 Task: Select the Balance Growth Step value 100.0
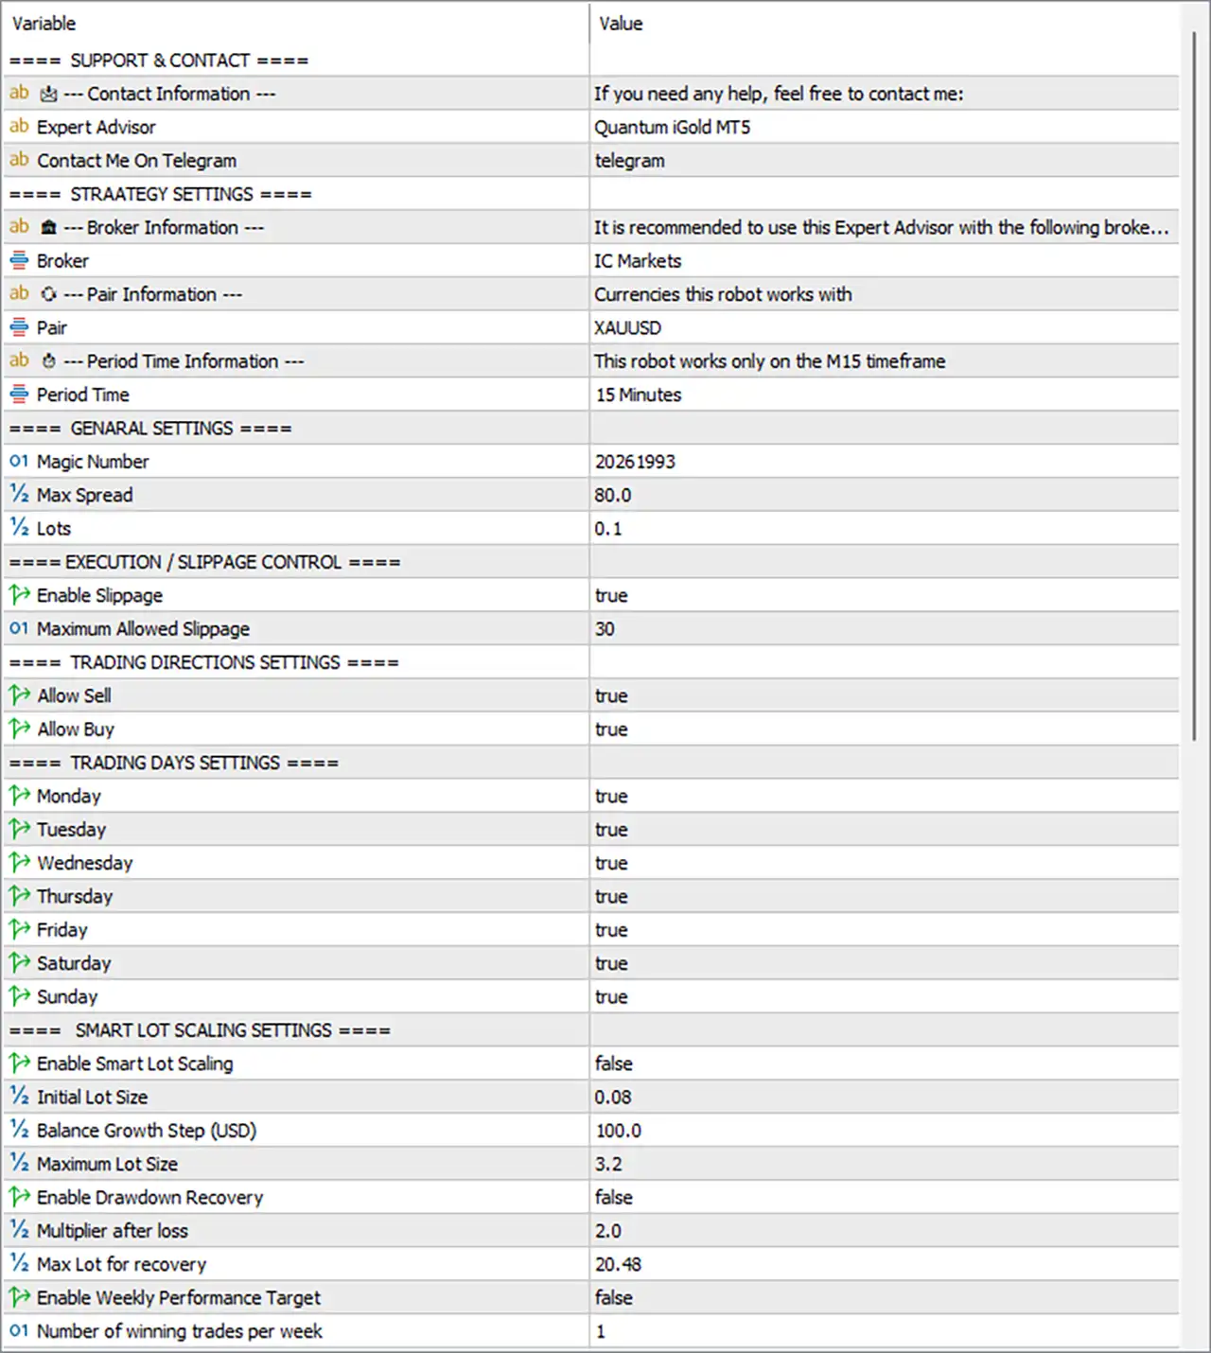[619, 1131]
